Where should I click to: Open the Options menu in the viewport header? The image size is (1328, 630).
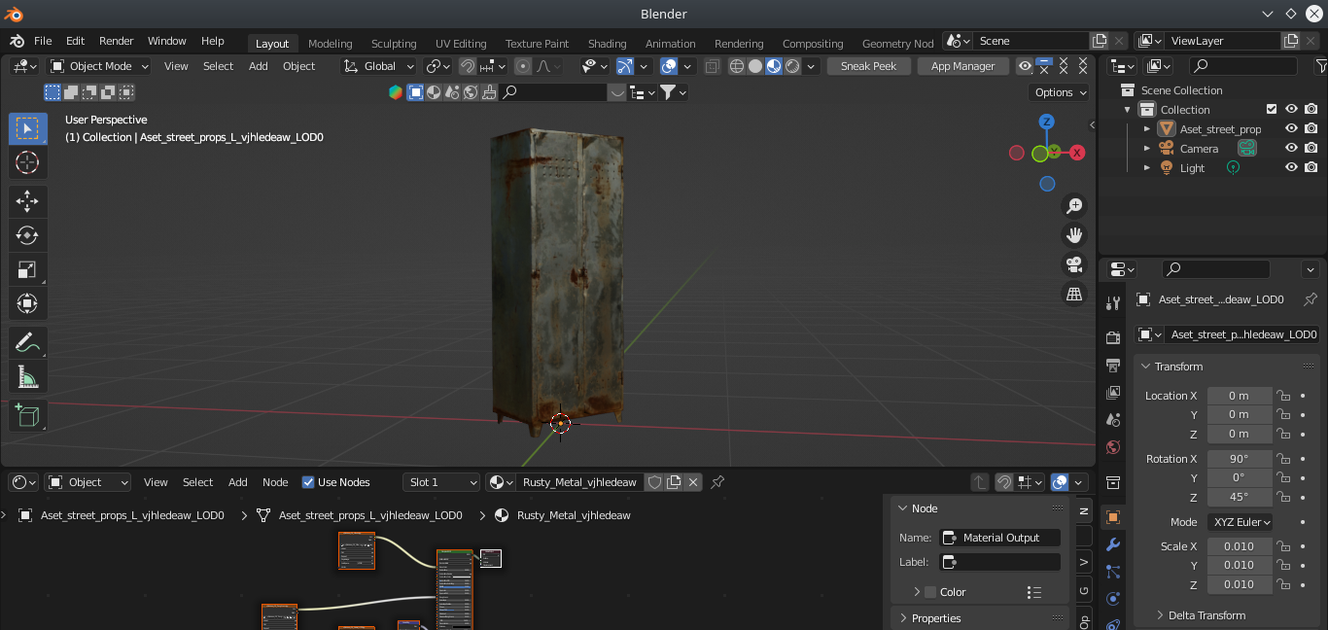coord(1059,91)
